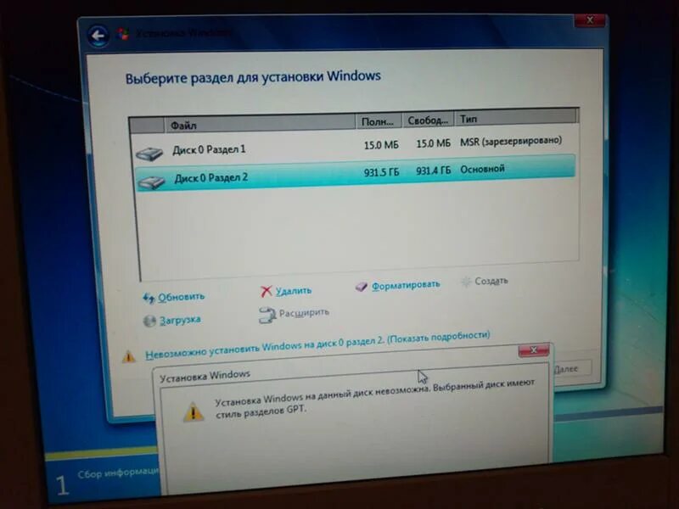Click the 931.5 ГБ total size cell
The width and height of the screenshot is (679, 509).
pos(381,172)
